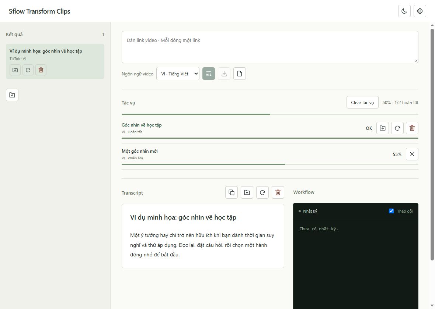Delete the transcript
This screenshot has width=435, height=309.
pos(278,192)
